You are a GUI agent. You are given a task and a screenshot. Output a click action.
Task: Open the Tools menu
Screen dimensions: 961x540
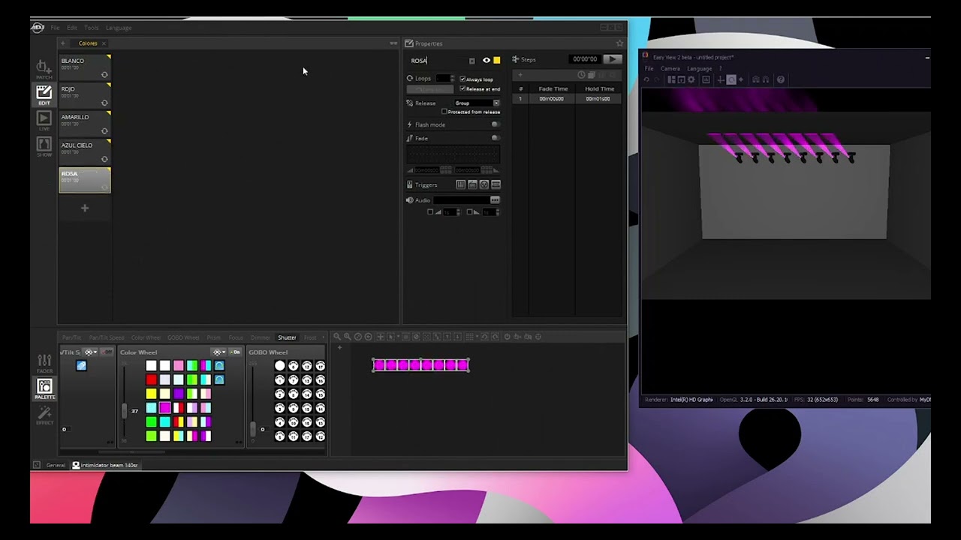[x=91, y=28]
